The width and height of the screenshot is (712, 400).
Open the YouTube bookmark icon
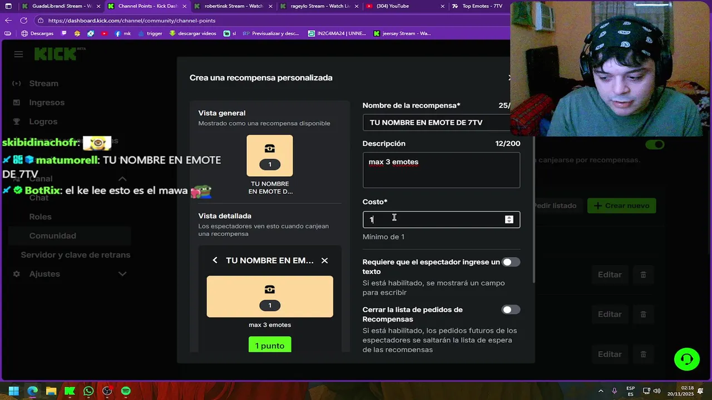(x=105, y=33)
